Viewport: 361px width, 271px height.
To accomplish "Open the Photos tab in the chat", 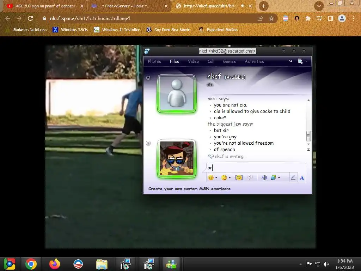I will [x=154, y=61].
